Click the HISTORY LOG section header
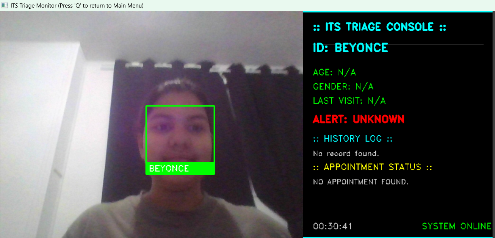Viewport: 495px width, 238px height. [x=352, y=139]
